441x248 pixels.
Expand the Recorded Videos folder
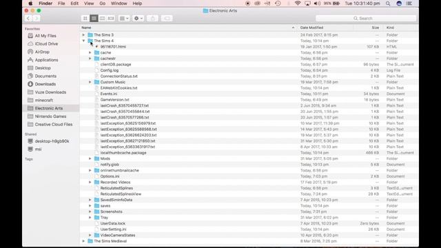[x=90, y=182]
